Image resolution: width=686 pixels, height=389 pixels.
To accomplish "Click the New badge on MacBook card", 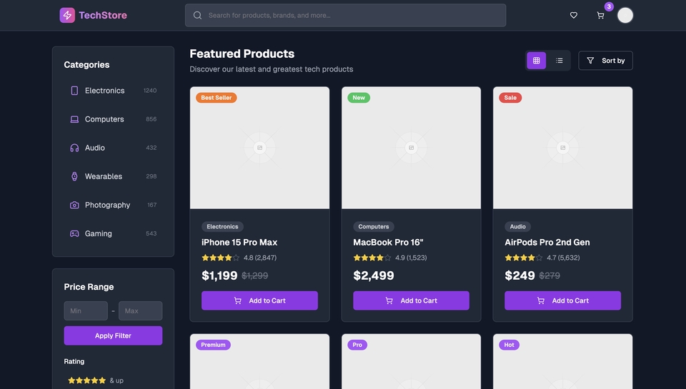I will coord(359,98).
